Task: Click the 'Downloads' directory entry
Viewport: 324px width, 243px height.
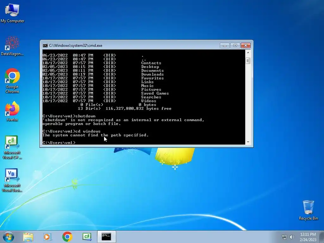Action: (152, 74)
